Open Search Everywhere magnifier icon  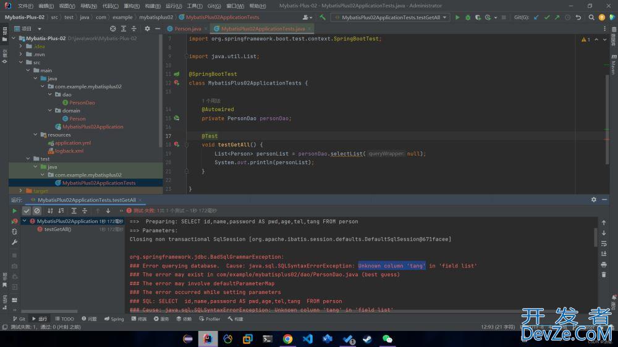click(591, 17)
